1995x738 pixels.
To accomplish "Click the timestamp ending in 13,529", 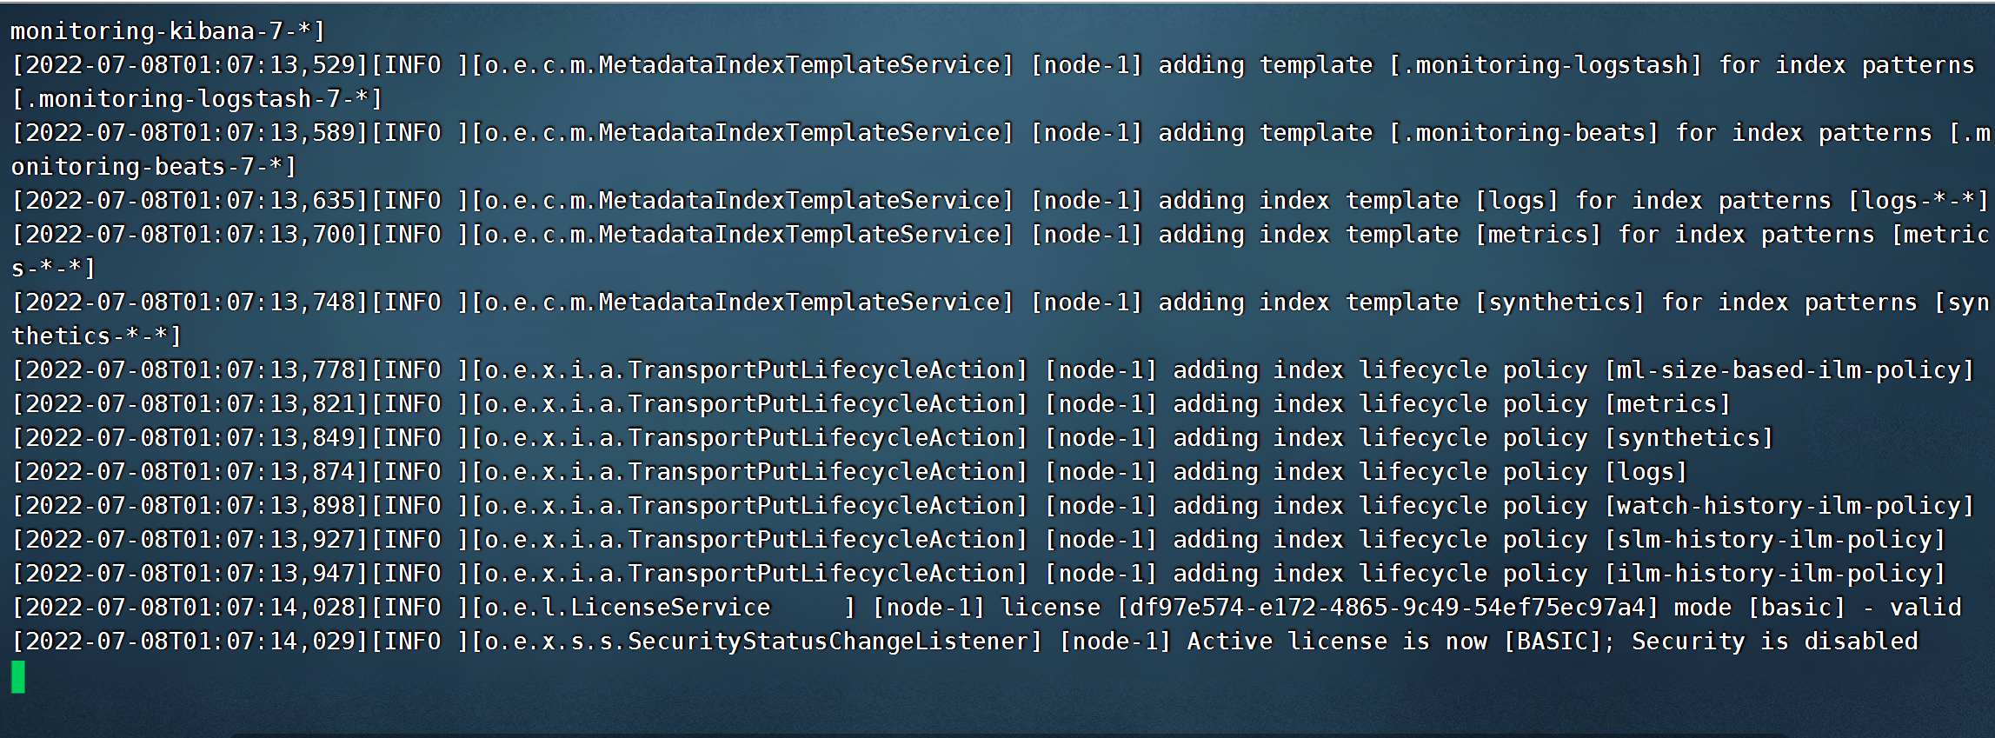I will point(190,65).
